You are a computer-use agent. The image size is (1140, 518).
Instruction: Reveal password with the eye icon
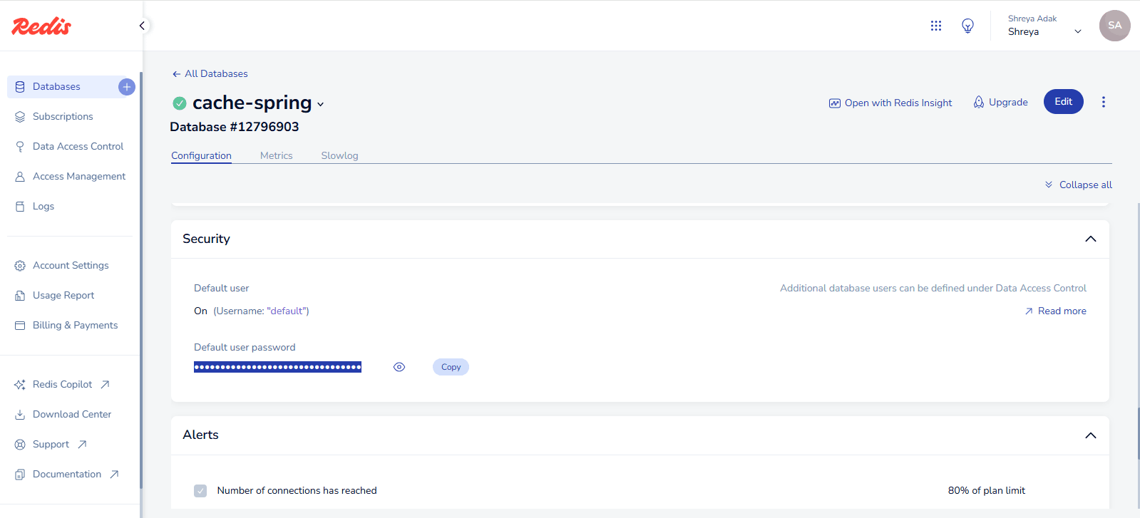click(x=399, y=367)
